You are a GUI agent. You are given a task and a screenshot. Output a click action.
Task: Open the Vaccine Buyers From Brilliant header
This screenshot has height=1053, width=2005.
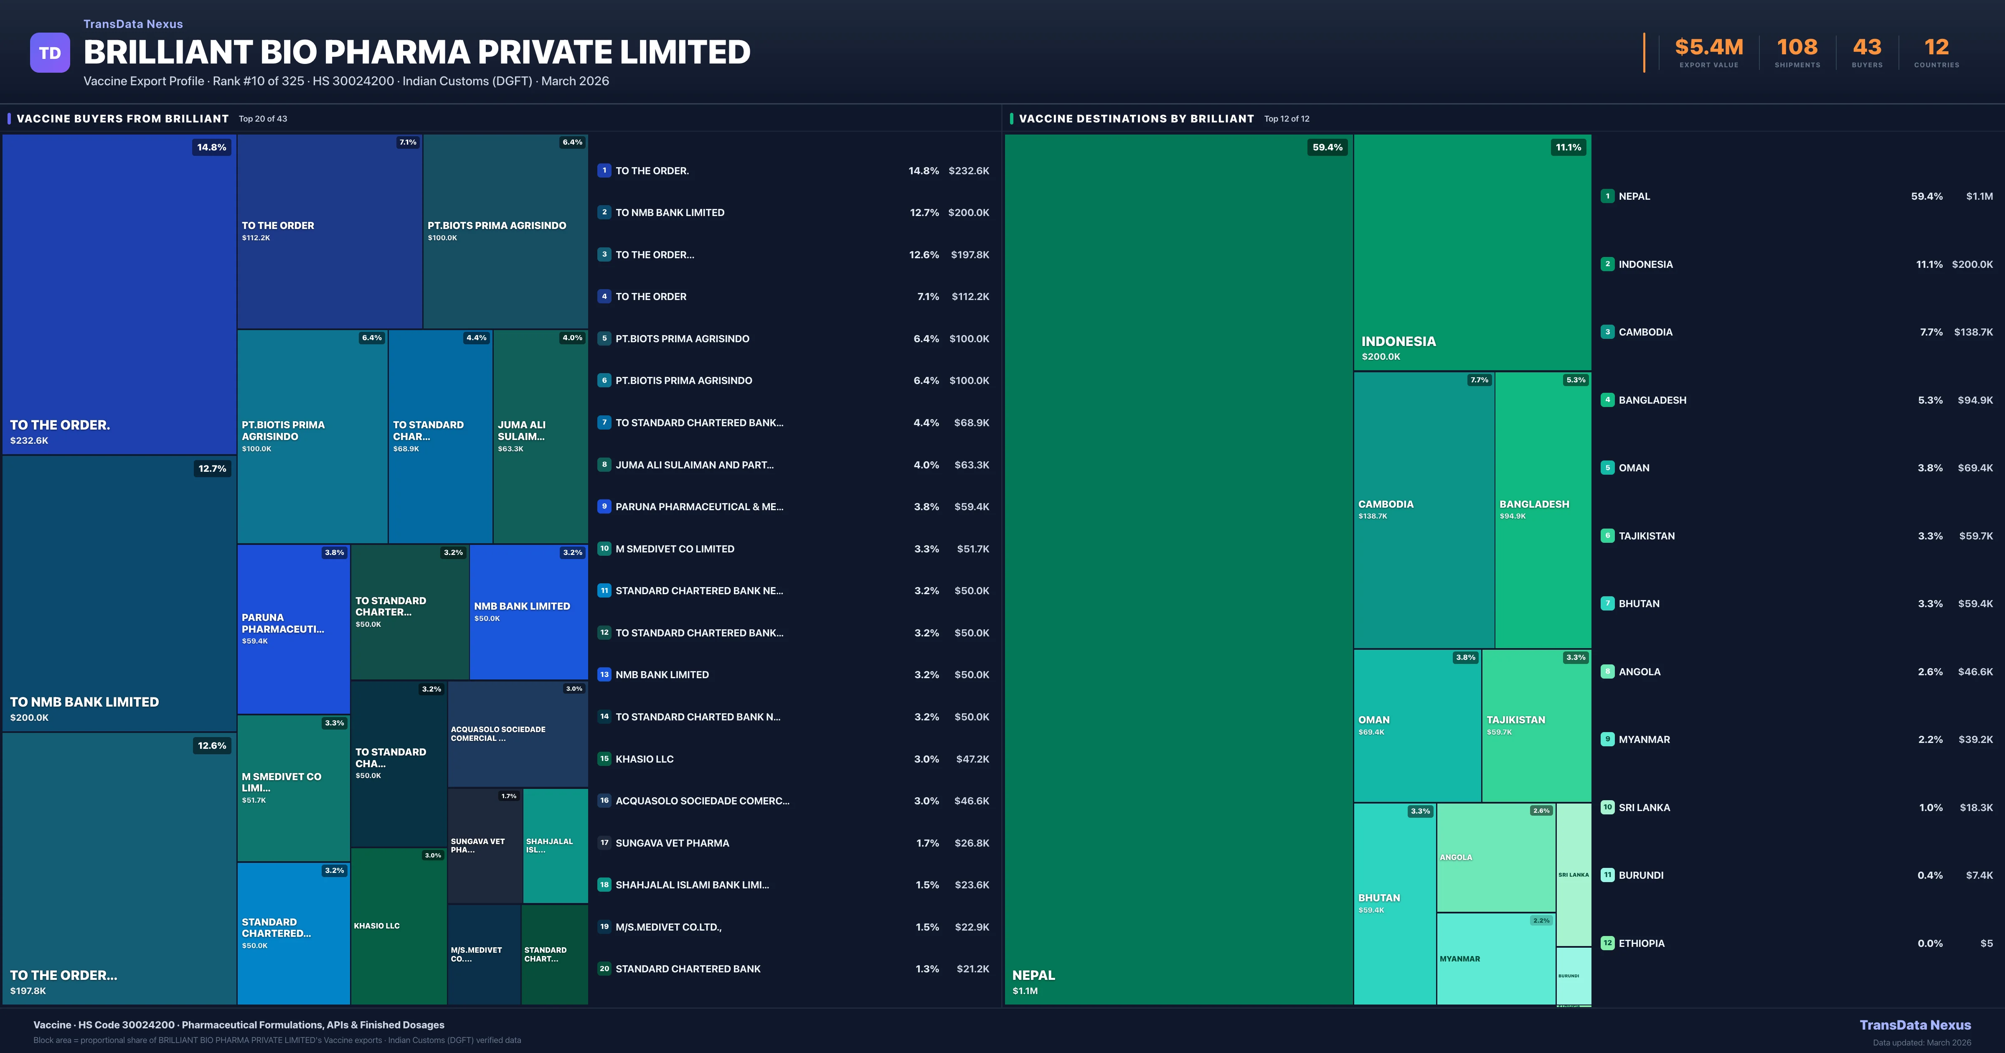[x=122, y=118]
